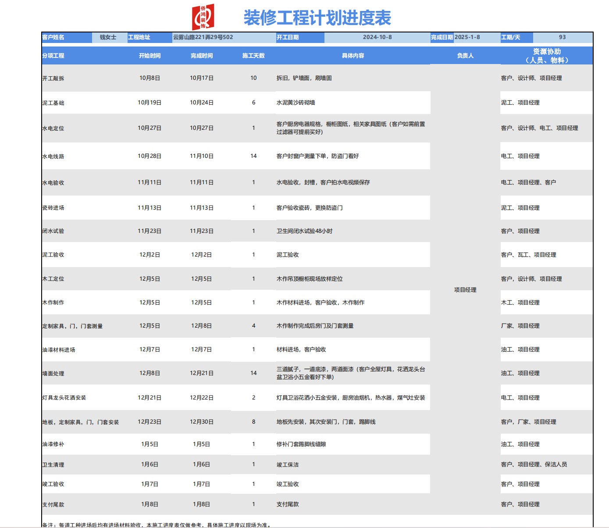
Task: Select the completion date value 2025-1-8
Action: coord(467,37)
